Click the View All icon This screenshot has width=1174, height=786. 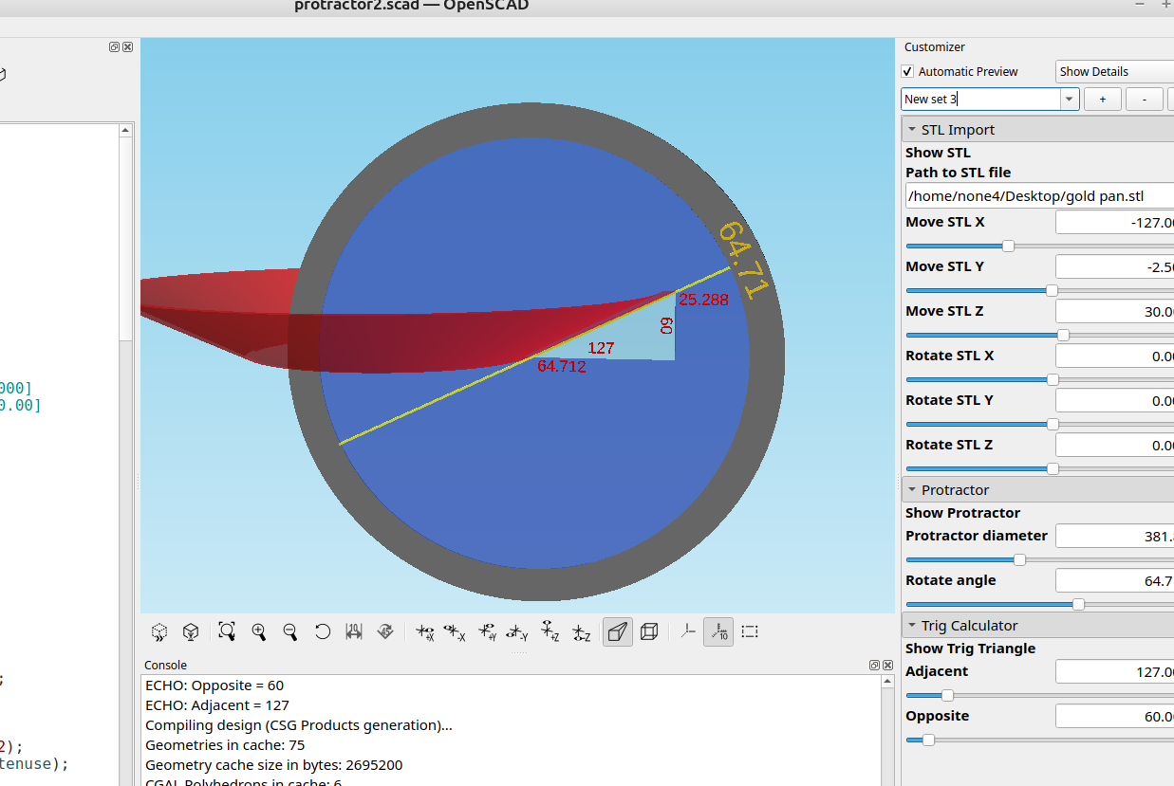tap(227, 631)
